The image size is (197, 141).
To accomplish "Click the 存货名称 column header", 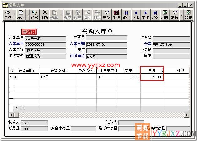I will [x=58, y=70].
